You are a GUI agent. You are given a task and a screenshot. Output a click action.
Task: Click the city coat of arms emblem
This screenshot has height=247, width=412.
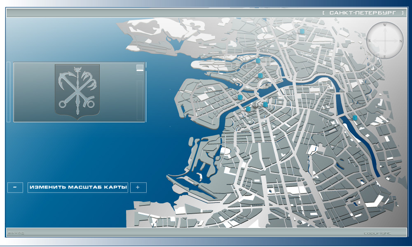pos(77,92)
